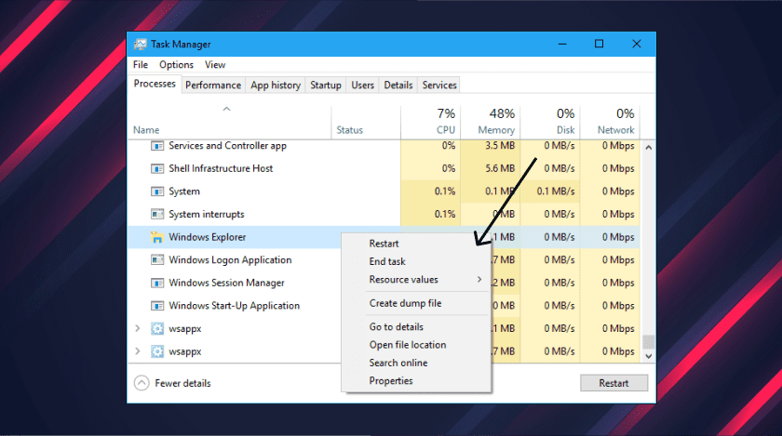This screenshot has height=436, width=782.
Task: Choose Open file location in context menu
Action: pos(408,345)
